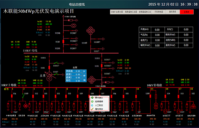This screenshot has width=199, height=128.
Task: Click the 10kV I 母段 label
Action: pos(9,85)
